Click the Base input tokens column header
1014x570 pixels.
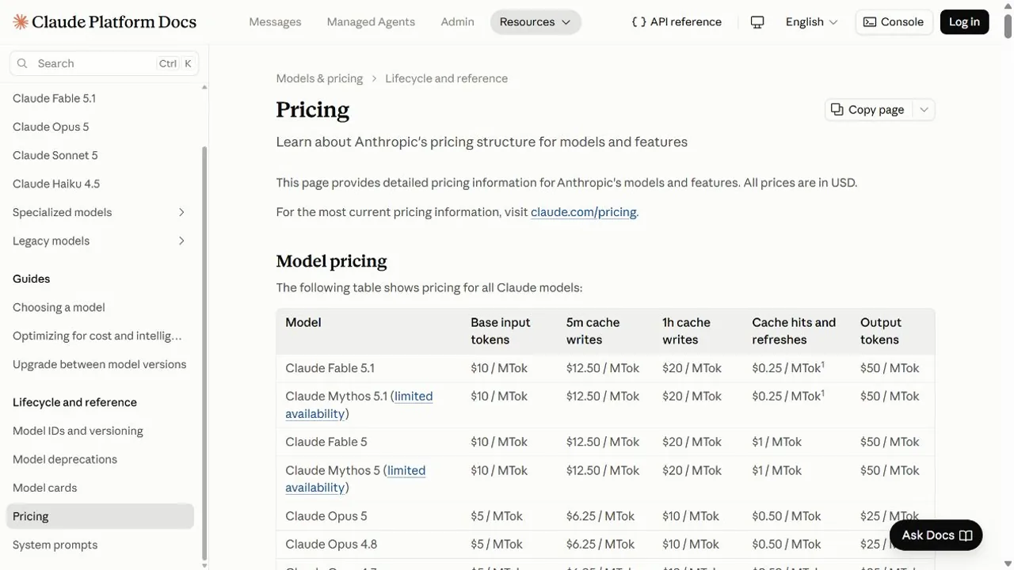point(501,331)
